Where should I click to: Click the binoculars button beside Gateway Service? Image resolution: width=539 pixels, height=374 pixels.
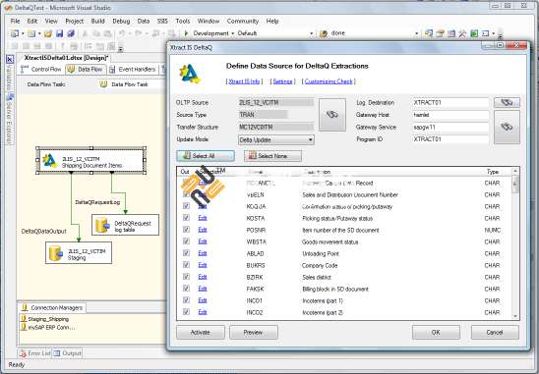507,127
